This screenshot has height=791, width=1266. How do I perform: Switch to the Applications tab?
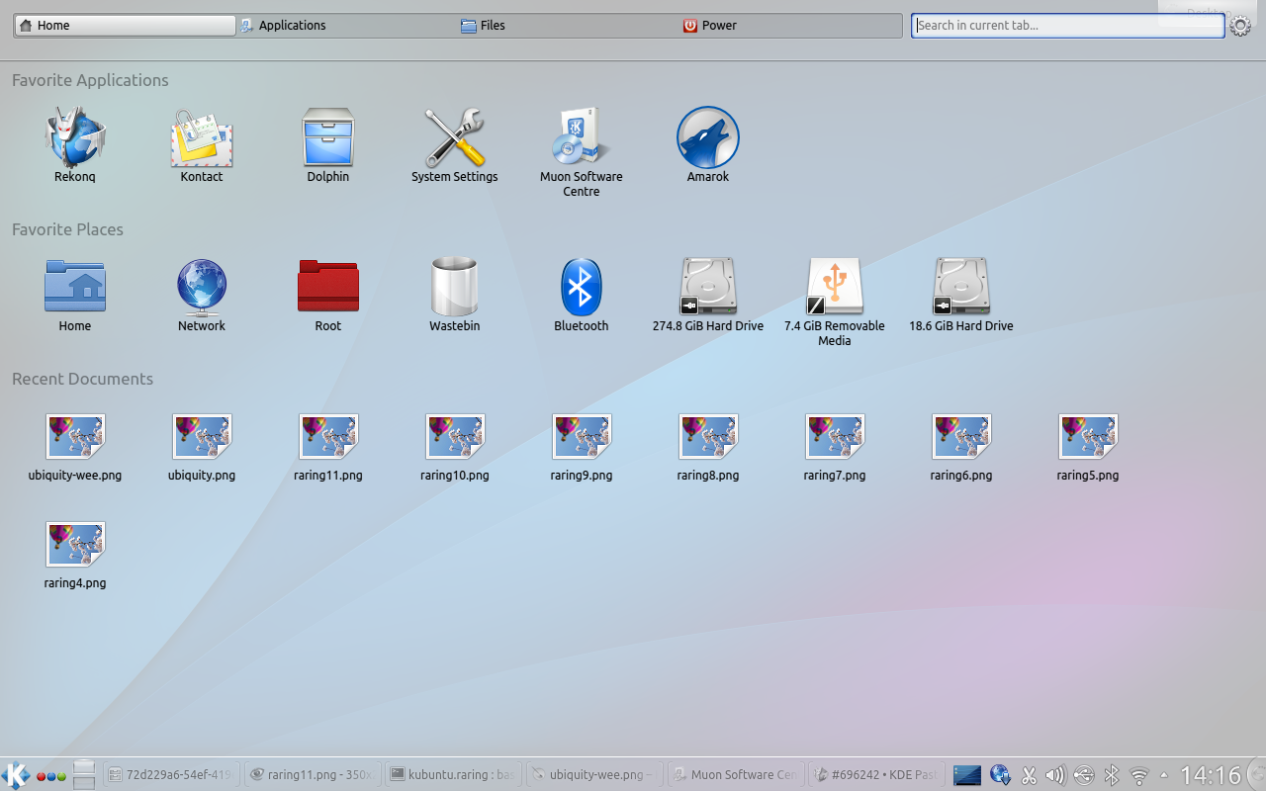pyautogui.click(x=346, y=26)
